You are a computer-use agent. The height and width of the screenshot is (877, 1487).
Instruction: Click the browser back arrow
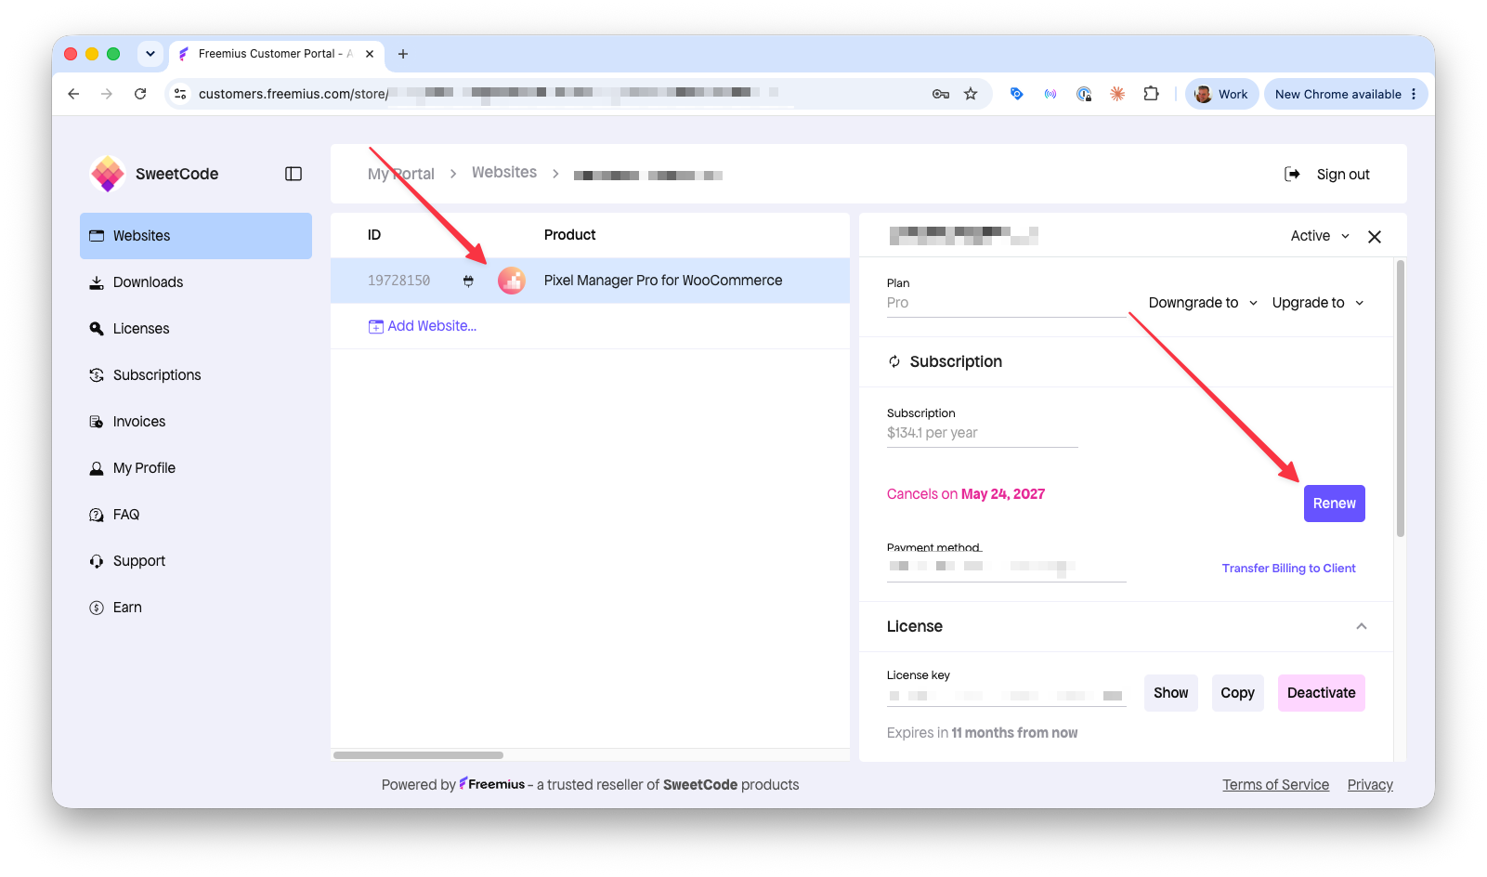tap(73, 94)
